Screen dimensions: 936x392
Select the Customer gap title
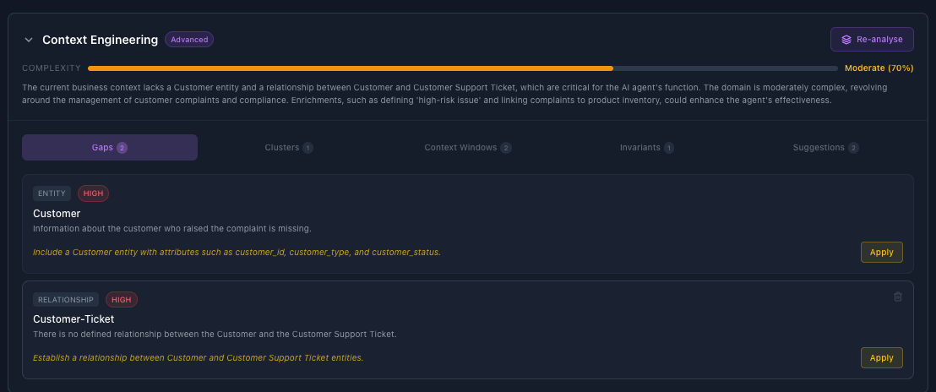57,214
